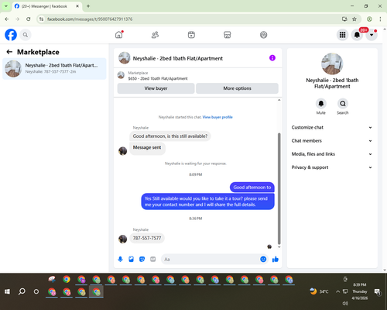Click the listing thumbnail in the right panel
387x310 pixels.
pyautogui.click(x=332, y=64)
